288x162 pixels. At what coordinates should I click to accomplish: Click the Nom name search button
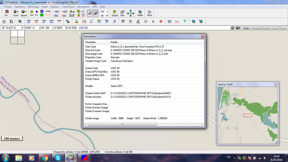click(x=149, y=13)
